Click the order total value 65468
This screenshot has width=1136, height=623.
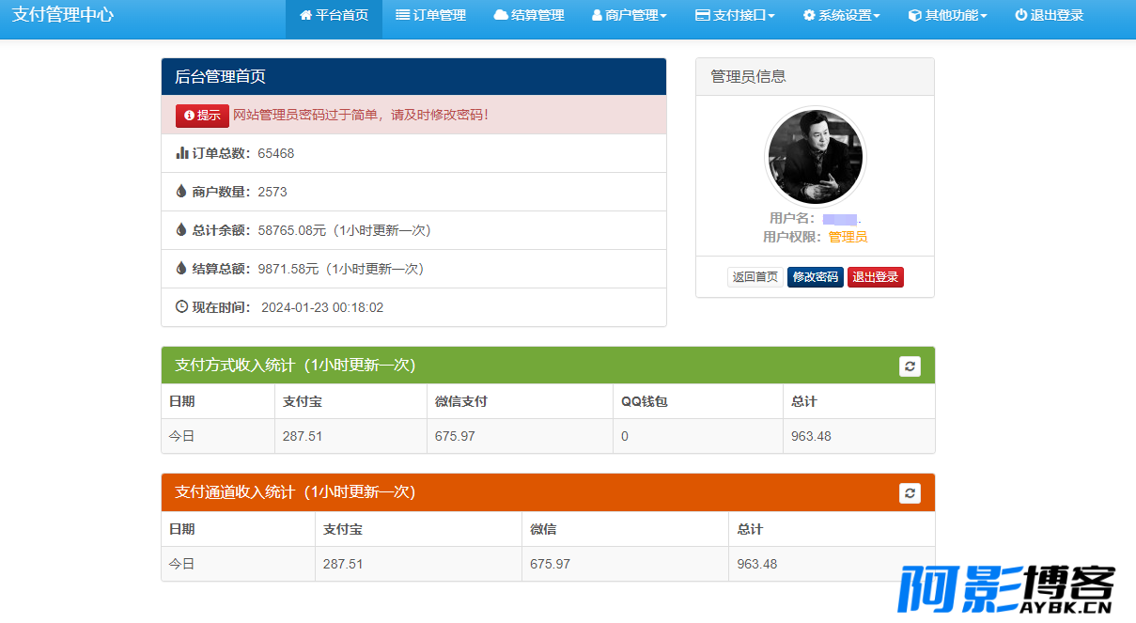pos(276,153)
